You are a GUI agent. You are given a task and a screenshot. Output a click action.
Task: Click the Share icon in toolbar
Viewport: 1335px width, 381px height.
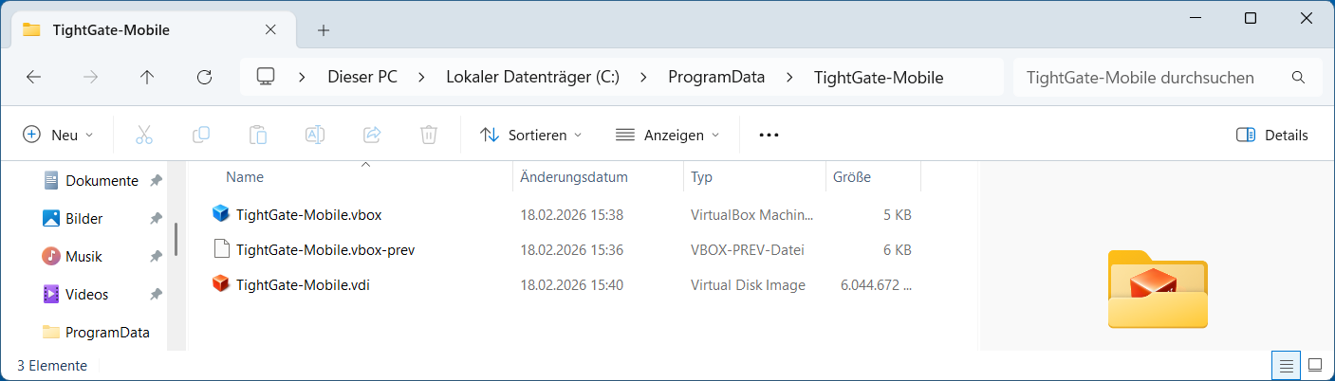[372, 135]
